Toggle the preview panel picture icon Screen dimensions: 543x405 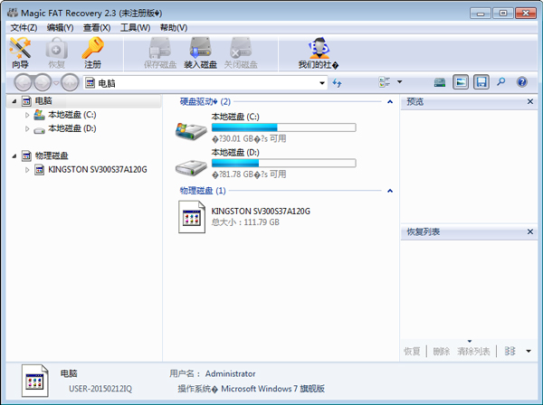[x=461, y=82]
